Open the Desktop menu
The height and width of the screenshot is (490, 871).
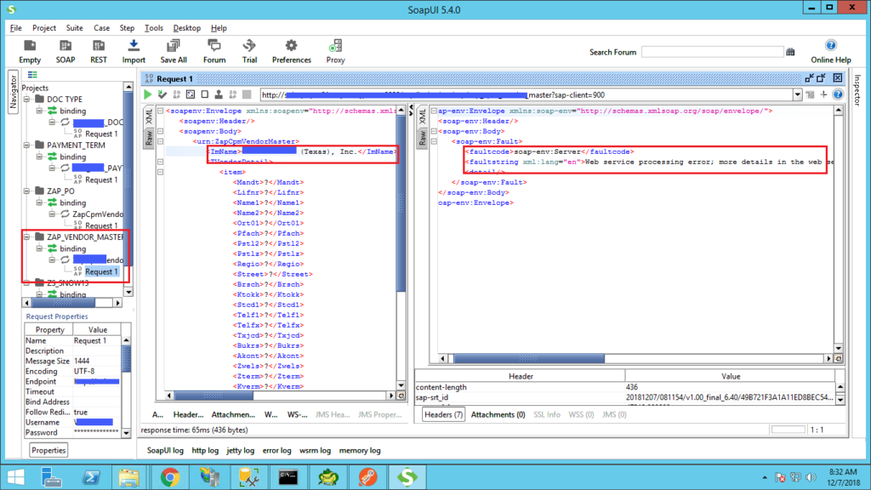coord(186,28)
